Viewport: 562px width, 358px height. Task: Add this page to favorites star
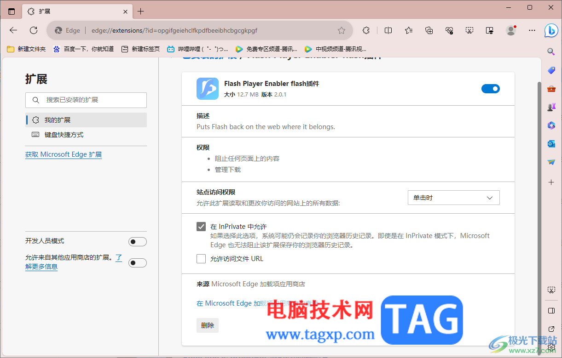click(x=342, y=30)
